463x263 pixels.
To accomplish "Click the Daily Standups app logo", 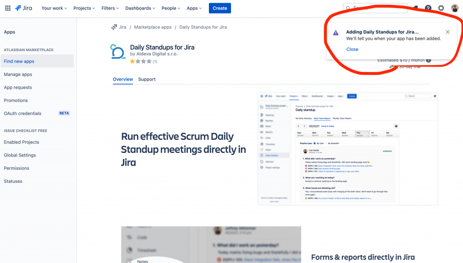I will point(118,52).
